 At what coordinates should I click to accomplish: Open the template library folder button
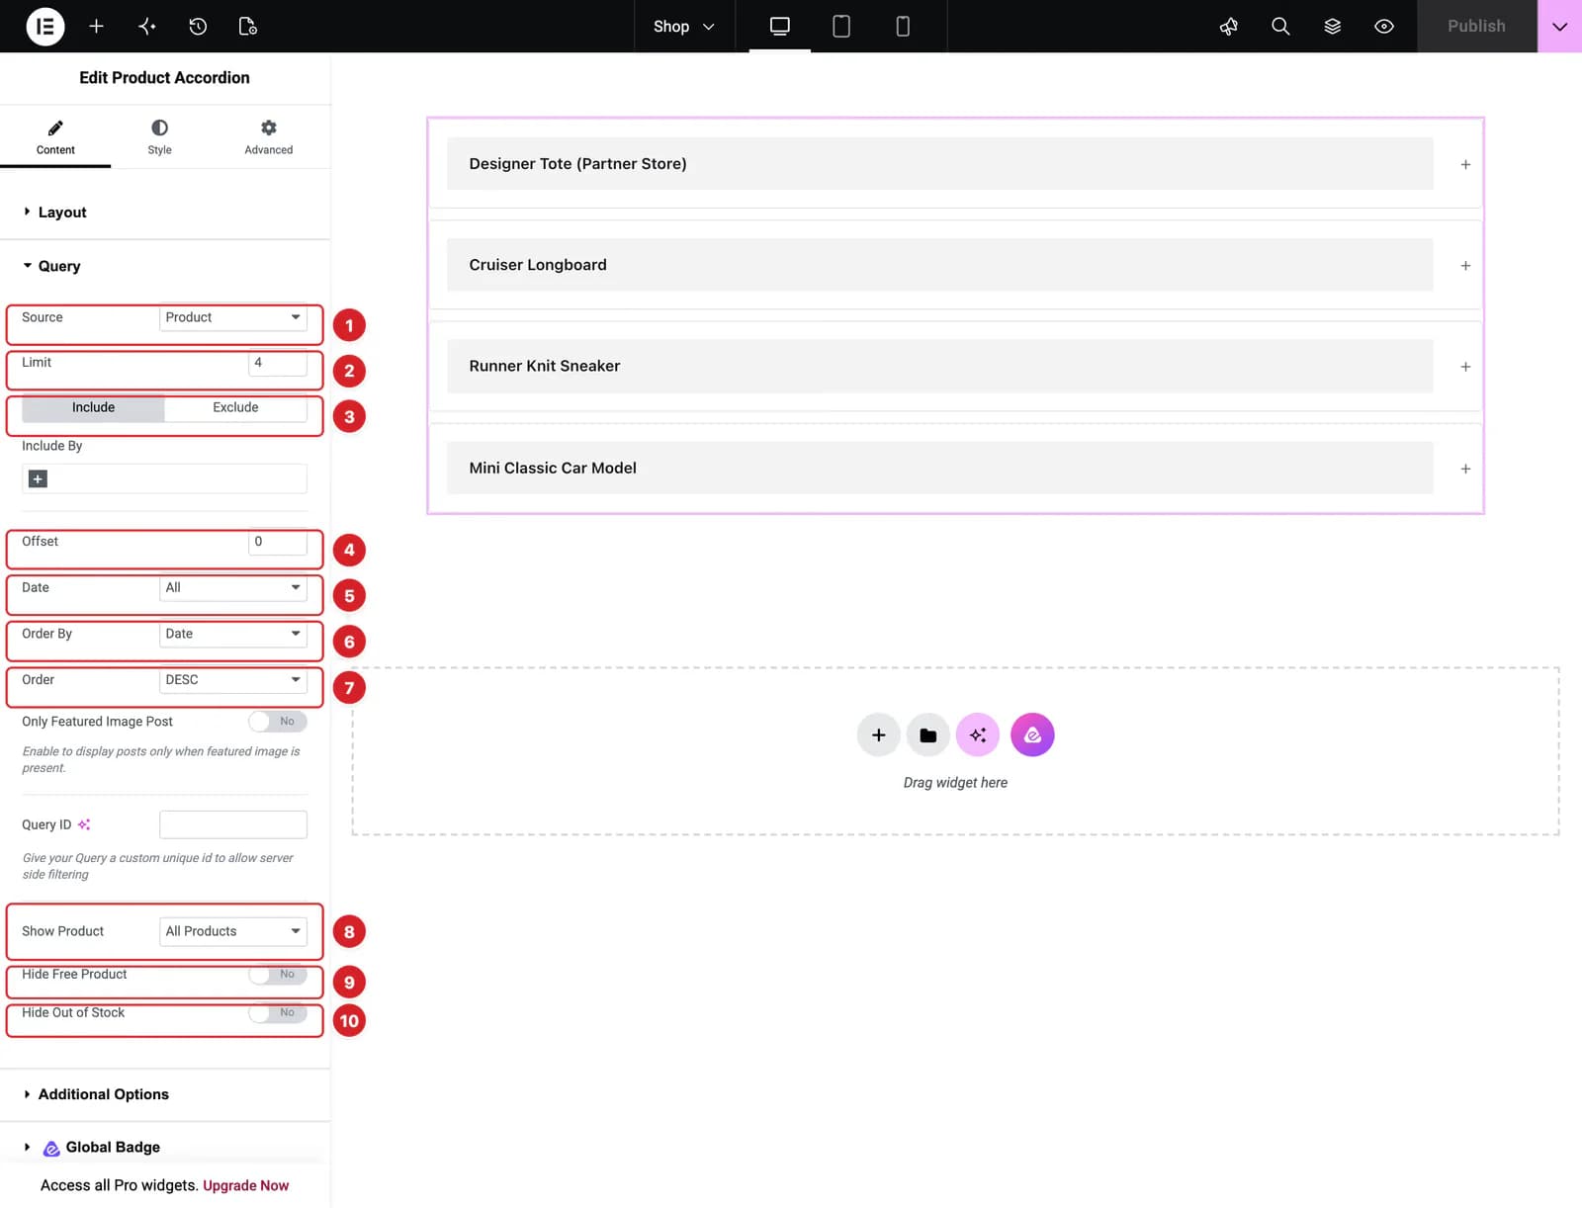tap(927, 734)
